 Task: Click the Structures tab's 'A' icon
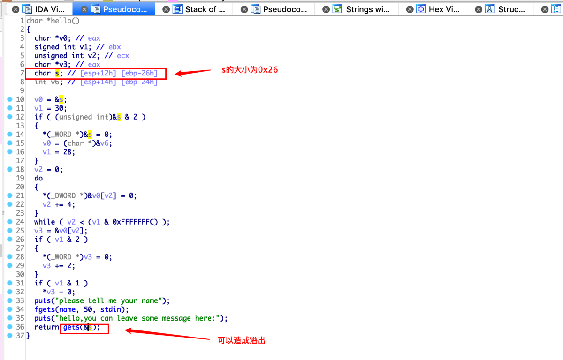[489, 9]
